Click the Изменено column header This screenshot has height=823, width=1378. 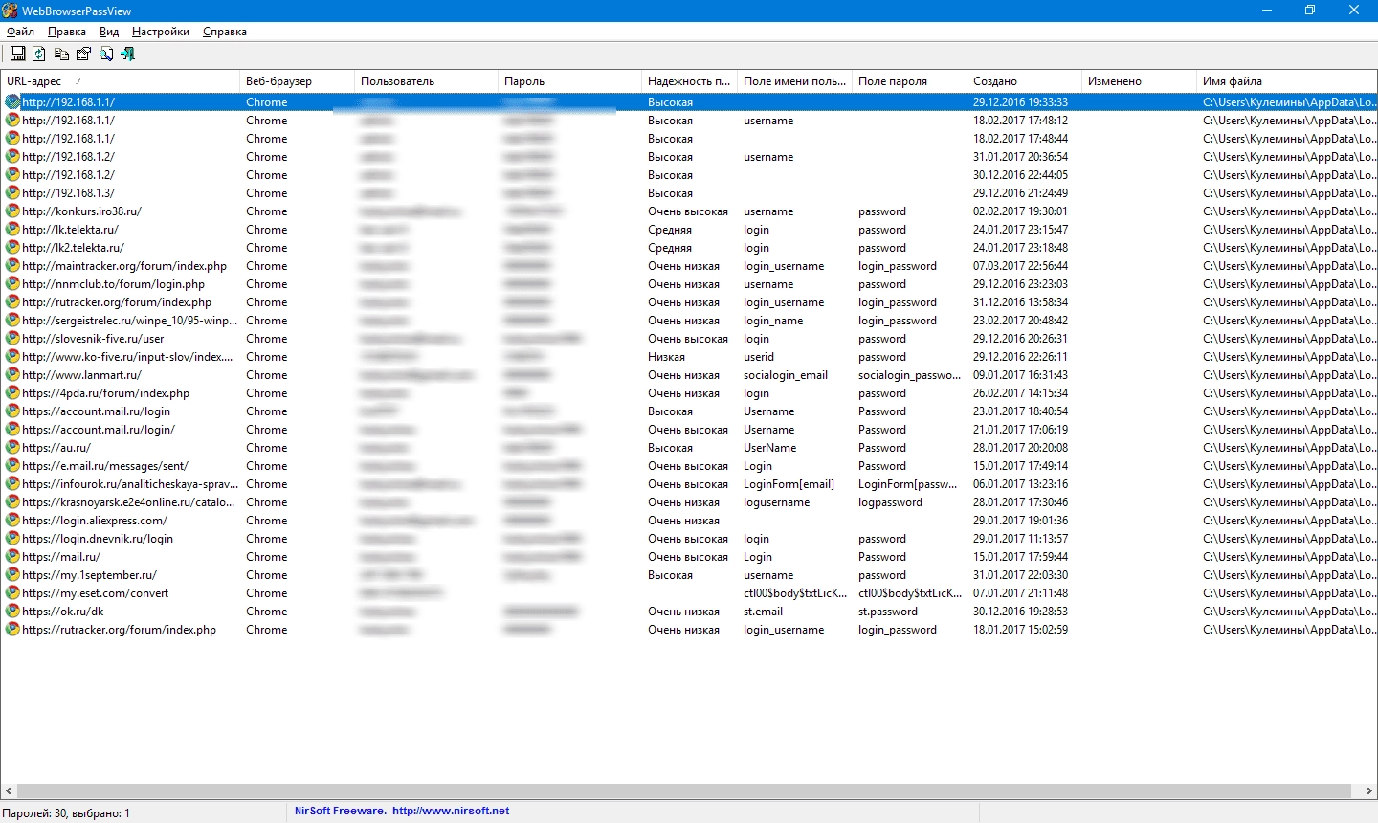(x=1139, y=81)
